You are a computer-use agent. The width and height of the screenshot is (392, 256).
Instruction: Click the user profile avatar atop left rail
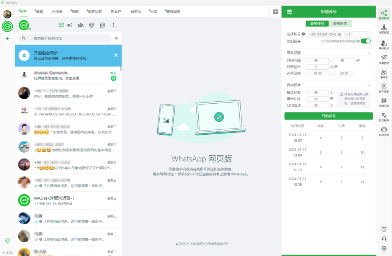pos(7,14)
